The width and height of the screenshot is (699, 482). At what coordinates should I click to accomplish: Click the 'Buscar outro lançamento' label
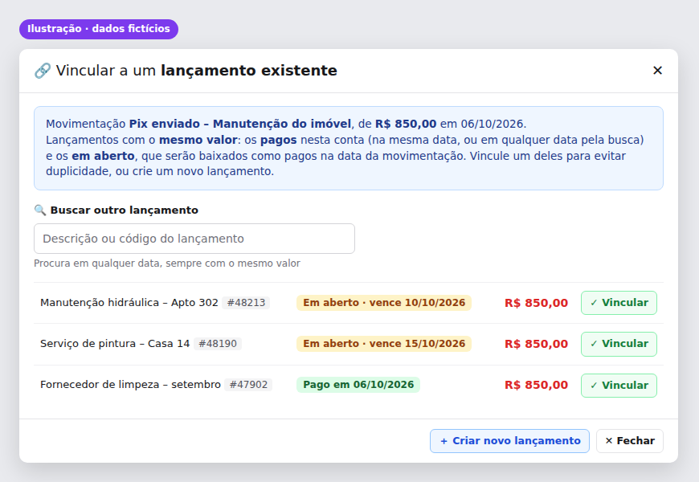click(125, 210)
